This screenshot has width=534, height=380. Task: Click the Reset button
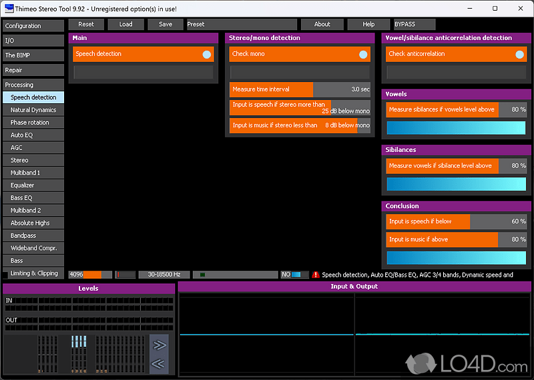click(86, 24)
